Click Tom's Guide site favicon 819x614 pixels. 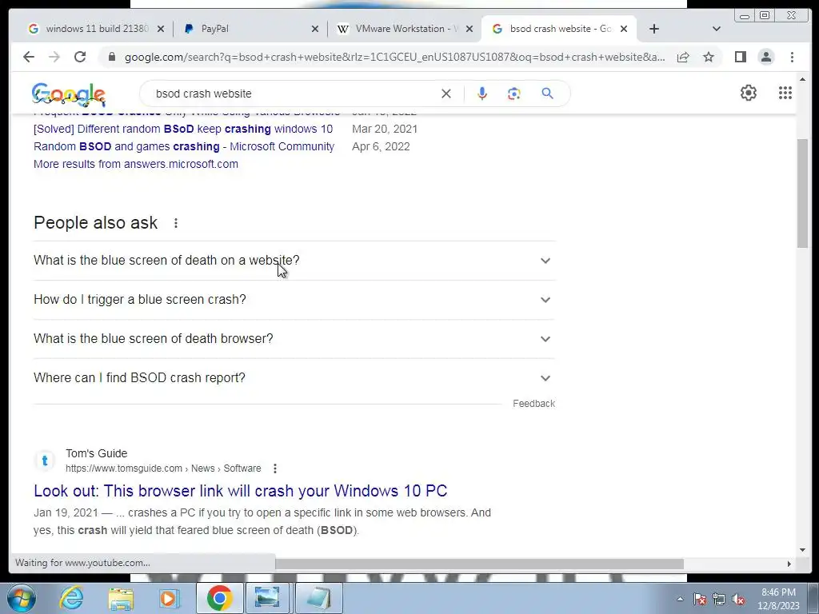[45, 460]
